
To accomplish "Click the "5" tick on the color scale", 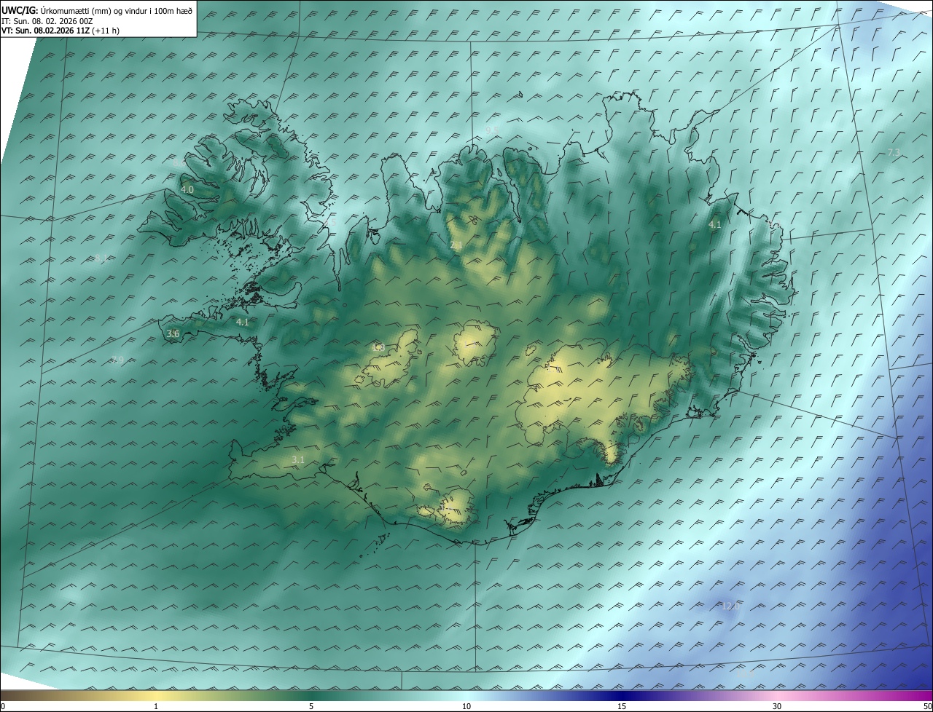I will [x=311, y=707].
